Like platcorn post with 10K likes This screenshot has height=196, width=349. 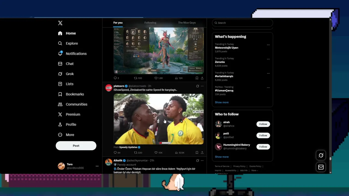pyautogui.click(x=158, y=153)
